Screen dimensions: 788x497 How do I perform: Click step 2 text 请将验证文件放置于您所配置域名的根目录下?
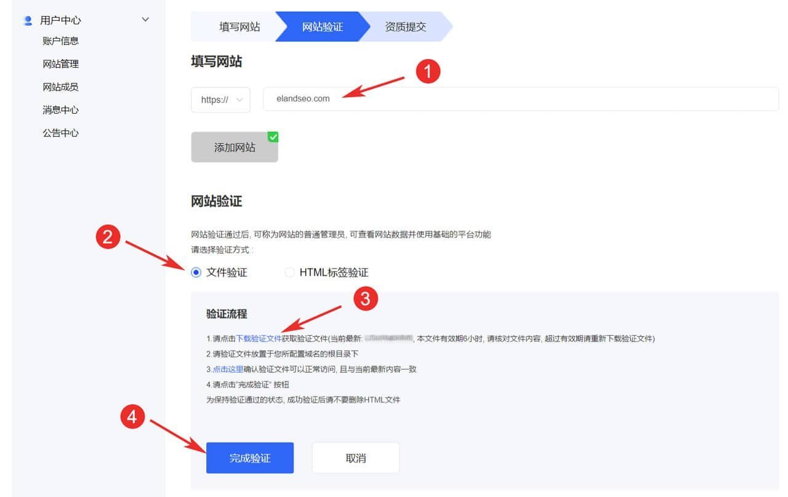(x=283, y=354)
